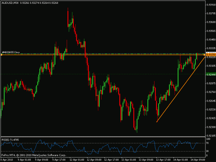Click price scale value 0.93910
The height and width of the screenshot is (162, 216).
(x=211, y=5)
